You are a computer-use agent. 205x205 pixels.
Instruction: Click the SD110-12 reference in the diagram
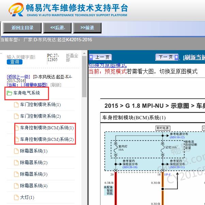pyautogui.click(x=177, y=137)
